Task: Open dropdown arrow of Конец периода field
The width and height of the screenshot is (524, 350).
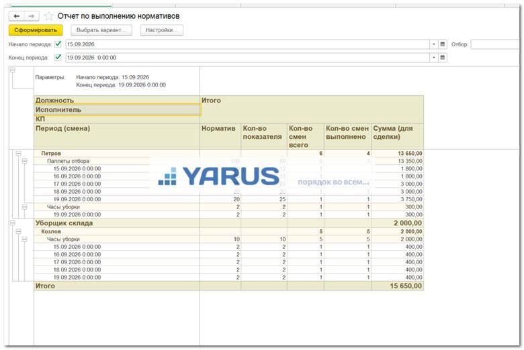Action: (434, 58)
